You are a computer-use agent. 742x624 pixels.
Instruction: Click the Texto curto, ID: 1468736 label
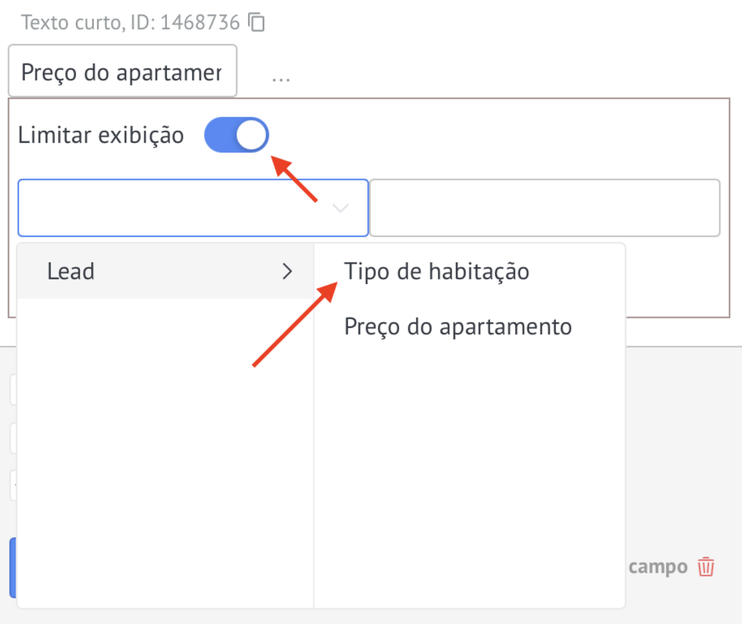pos(130,22)
